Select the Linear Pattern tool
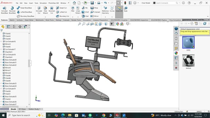Image resolution: width=210 pixels, height=118 pixels. pos(78,10)
